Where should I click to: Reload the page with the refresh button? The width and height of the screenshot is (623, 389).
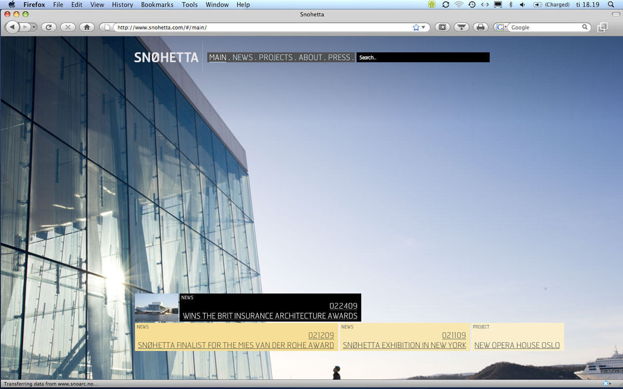coord(49,27)
